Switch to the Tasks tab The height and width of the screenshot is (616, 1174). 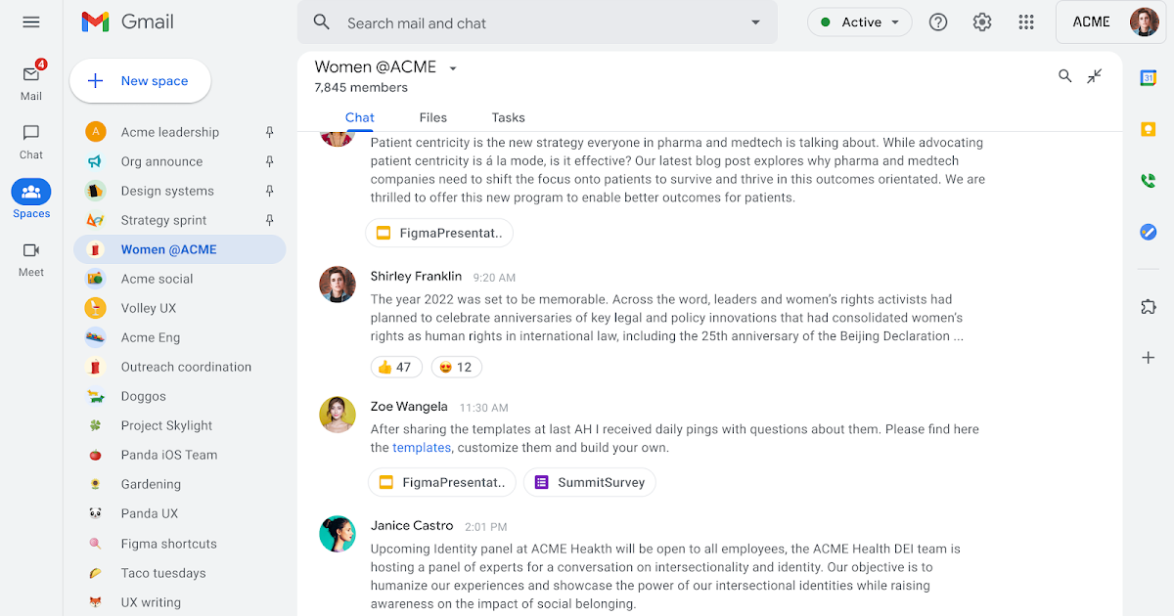point(509,117)
